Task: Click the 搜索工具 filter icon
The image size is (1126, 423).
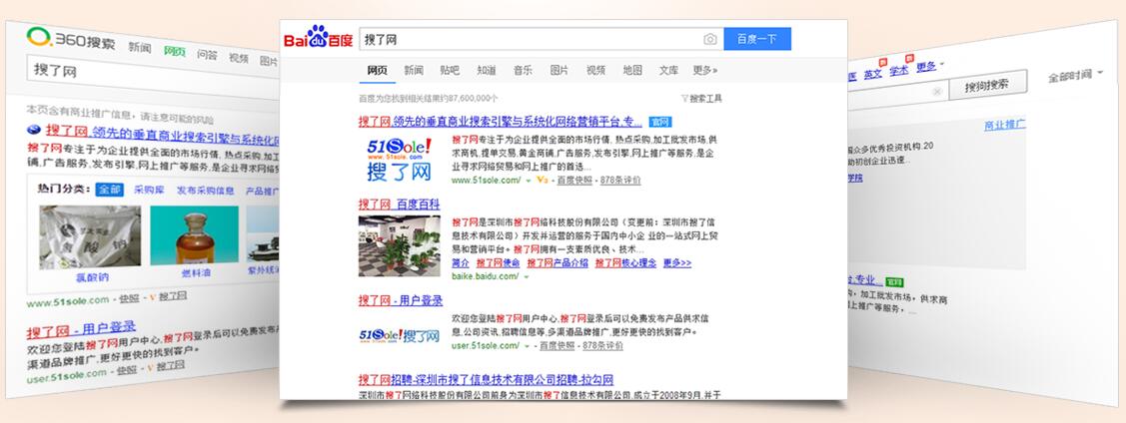Action: pos(684,99)
